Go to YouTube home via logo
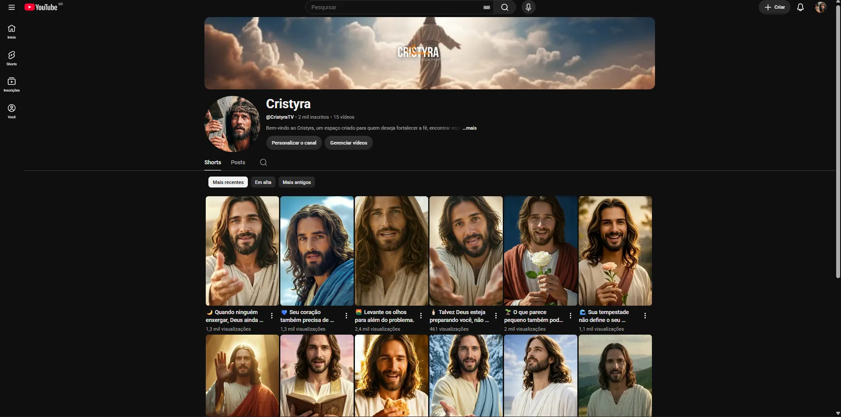841x417 pixels. [41, 7]
